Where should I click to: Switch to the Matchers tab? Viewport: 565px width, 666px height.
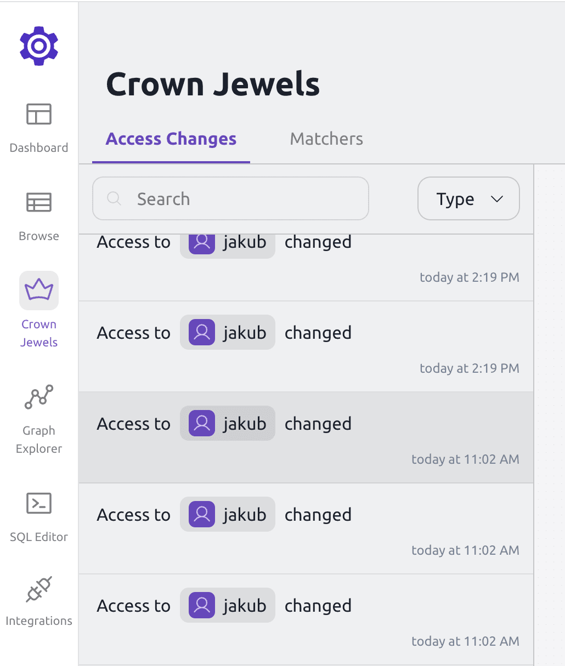[326, 139]
